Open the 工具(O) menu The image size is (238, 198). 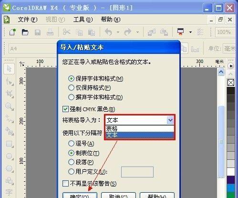83,20
